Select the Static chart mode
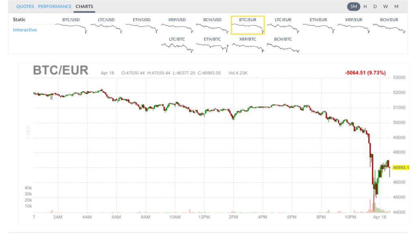 (19, 19)
